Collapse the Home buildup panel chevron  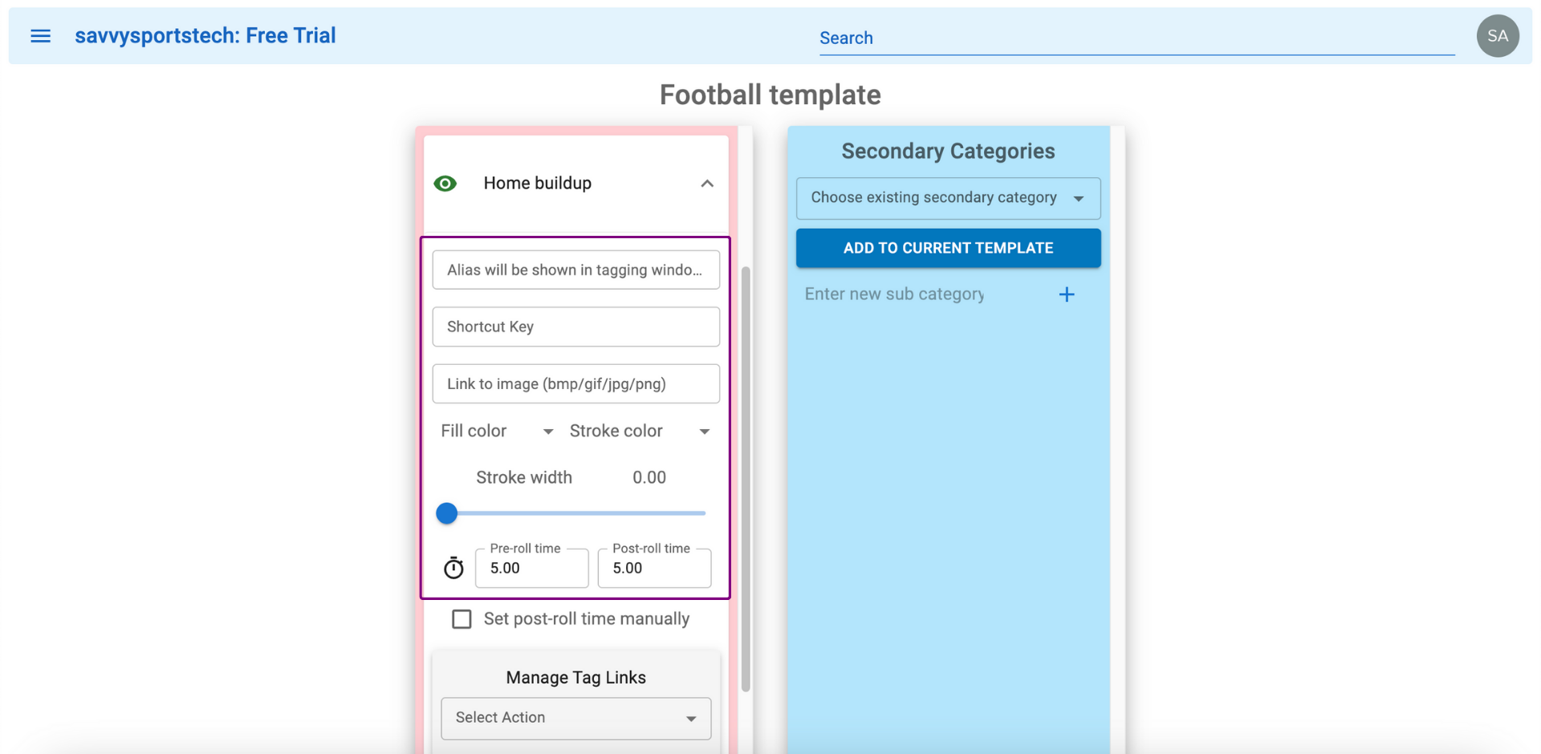click(707, 184)
